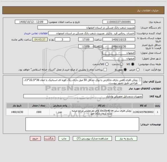
Task: Click the response deadline time field 17:00
Action: coord(86,40)
